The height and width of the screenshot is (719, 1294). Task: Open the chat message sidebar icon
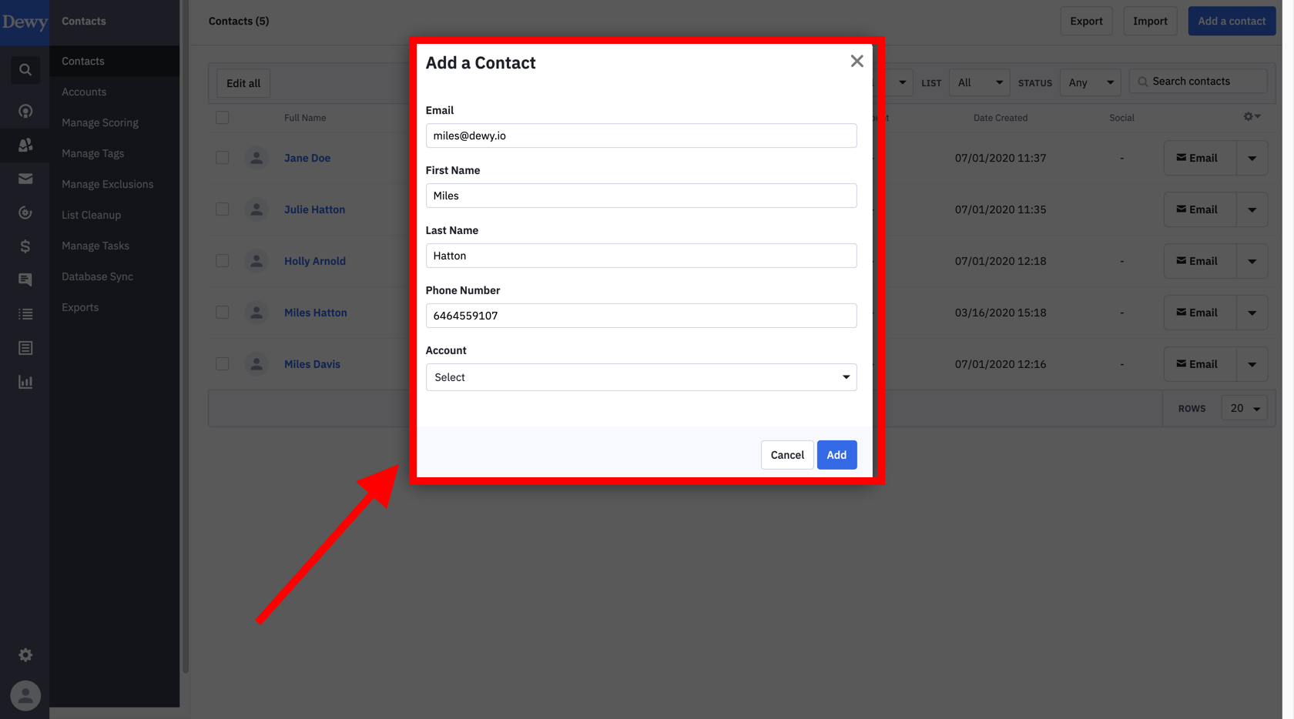tap(25, 279)
